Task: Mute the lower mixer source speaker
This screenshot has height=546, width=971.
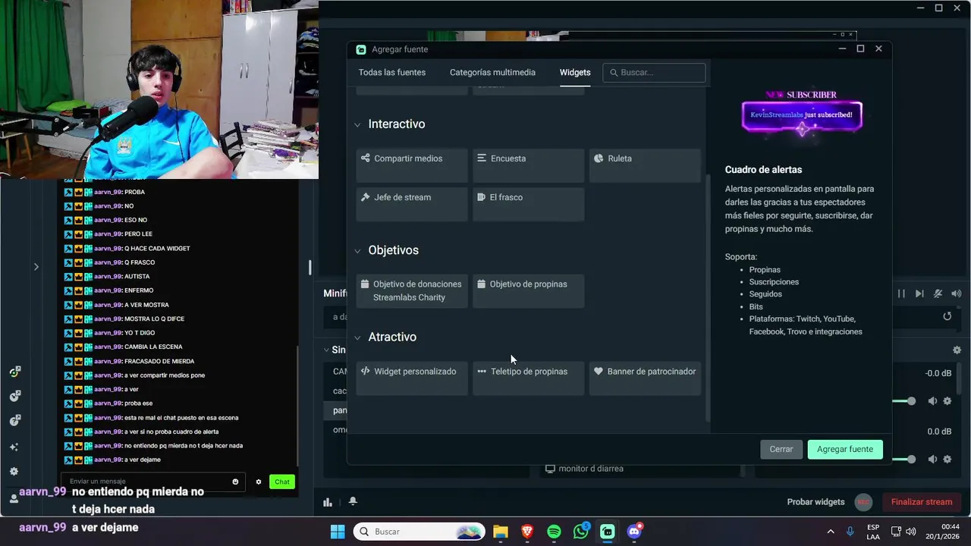Action: click(x=932, y=459)
